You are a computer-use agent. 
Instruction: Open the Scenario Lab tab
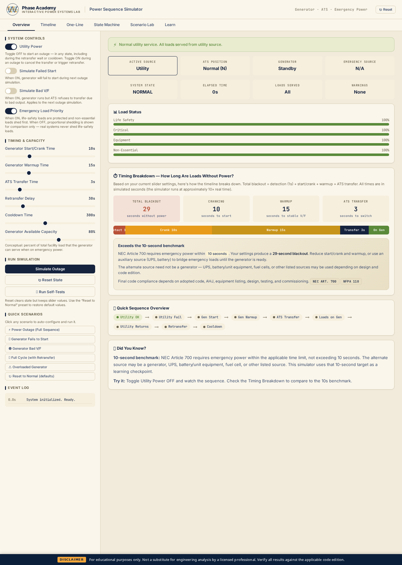point(142,25)
